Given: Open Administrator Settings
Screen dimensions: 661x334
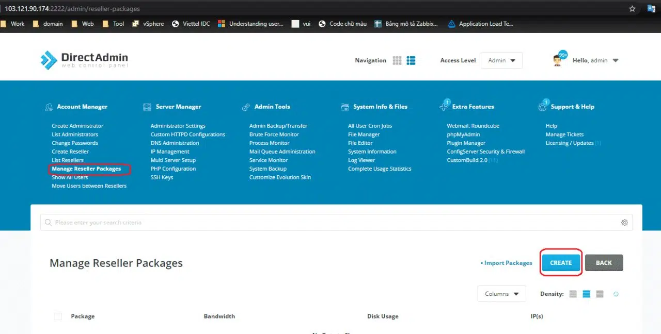Looking at the screenshot, I should pyautogui.click(x=178, y=126).
